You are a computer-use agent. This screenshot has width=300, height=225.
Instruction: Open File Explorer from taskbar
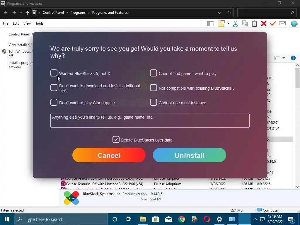click(143, 219)
